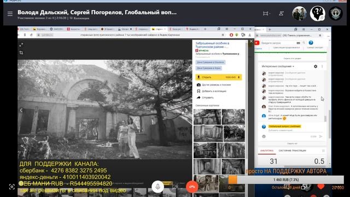Mute the microphone in the call
This screenshot has width=350, height=197.
tap(157, 187)
